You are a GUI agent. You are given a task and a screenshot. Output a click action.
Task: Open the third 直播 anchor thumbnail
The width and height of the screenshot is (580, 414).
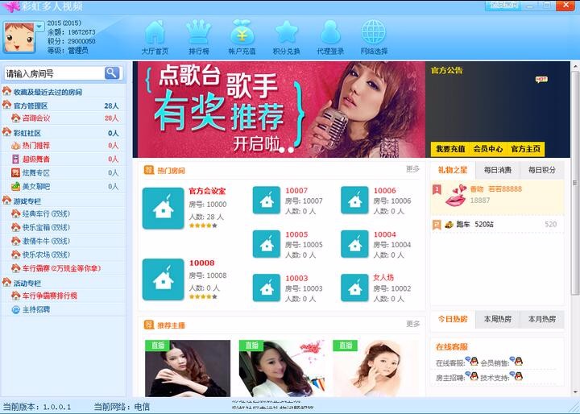click(375, 369)
